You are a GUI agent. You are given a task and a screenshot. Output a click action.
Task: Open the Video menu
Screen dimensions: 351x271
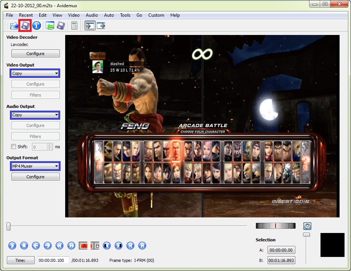(x=74, y=15)
